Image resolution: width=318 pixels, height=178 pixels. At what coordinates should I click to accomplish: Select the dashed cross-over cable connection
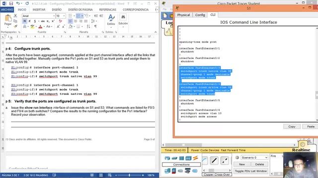(x=225, y=161)
